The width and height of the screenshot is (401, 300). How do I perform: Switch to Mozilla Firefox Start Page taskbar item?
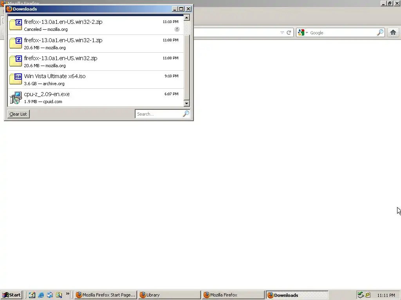point(106,295)
